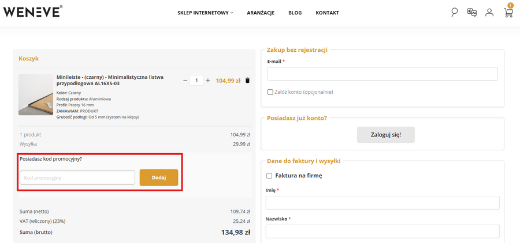Click the Dodaj promo code button
The width and height of the screenshot is (520, 243).
click(158, 177)
